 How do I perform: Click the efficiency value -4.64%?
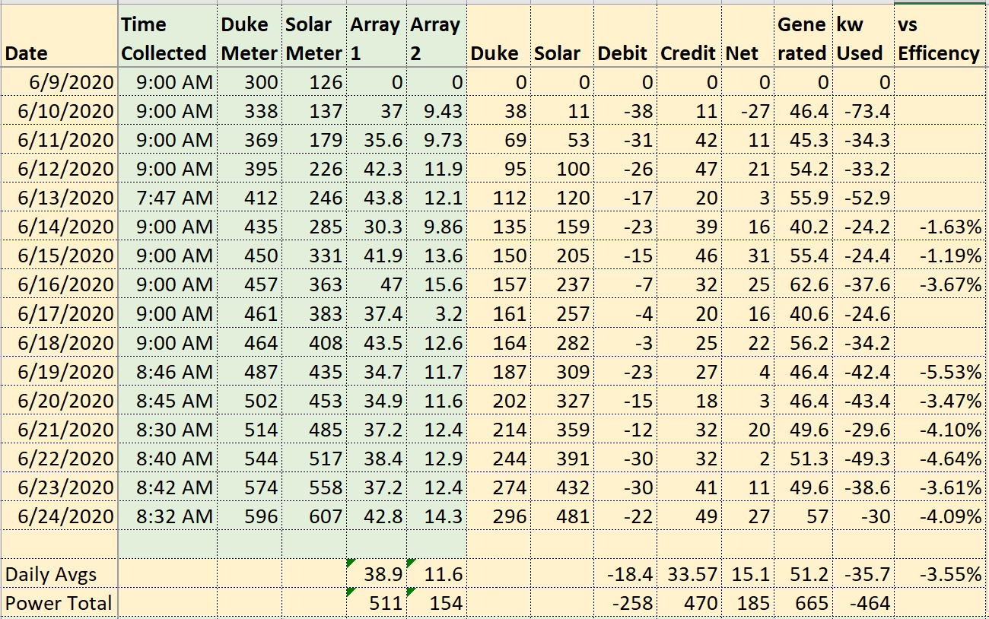click(x=941, y=458)
